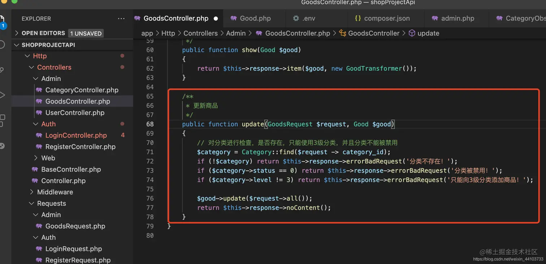Click the '1 UNSAVED' badge
The image size is (546, 264).
[x=86, y=33]
